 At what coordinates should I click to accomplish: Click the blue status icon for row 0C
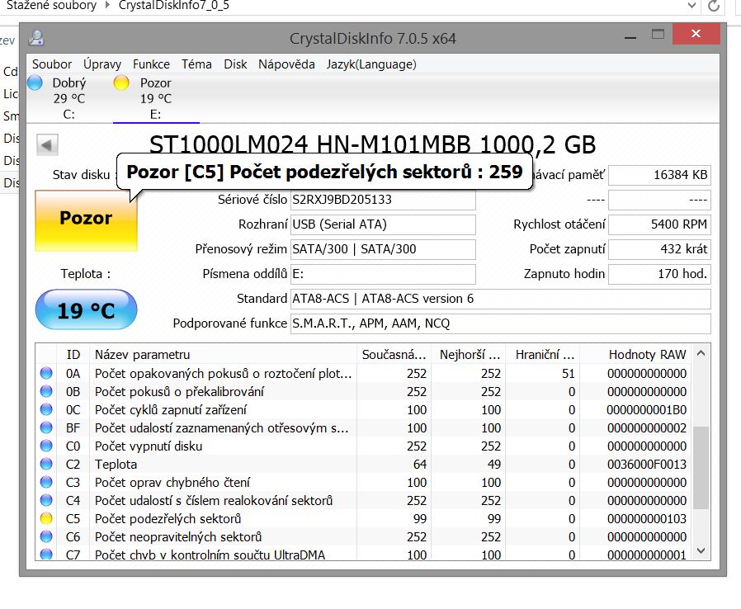coord(46,409)
